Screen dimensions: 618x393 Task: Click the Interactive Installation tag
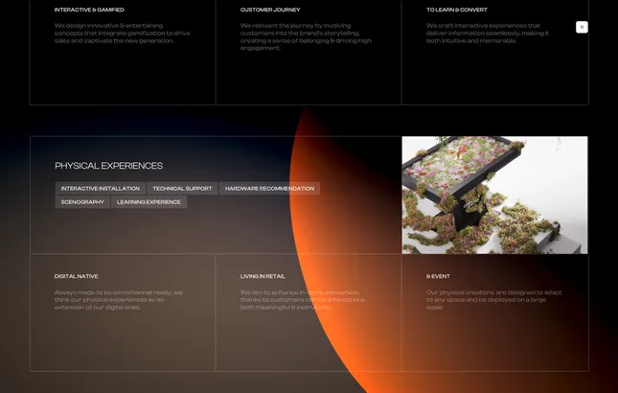[x=101, y=189]
